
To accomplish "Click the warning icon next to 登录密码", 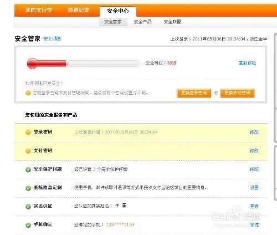I will (28, 132).
